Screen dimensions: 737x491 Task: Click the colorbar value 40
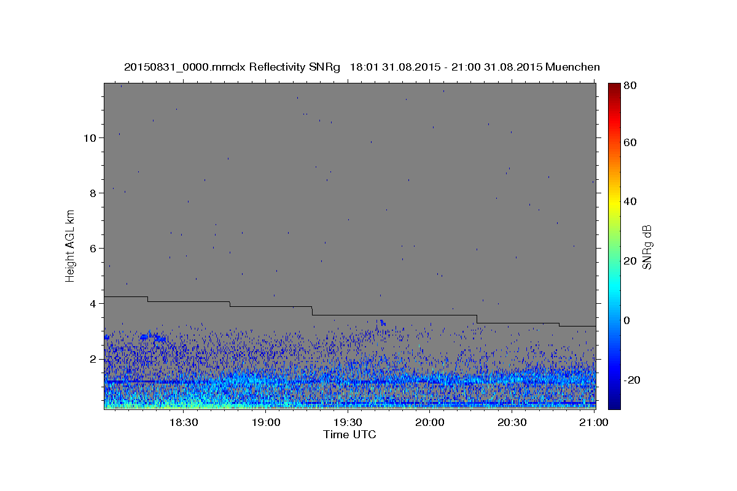click(x=631, y=201)
